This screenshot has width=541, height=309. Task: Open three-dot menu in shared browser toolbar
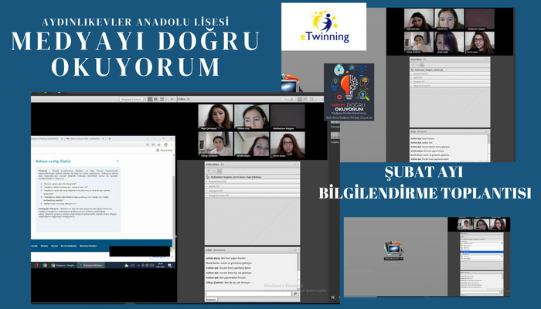(172, 145)
